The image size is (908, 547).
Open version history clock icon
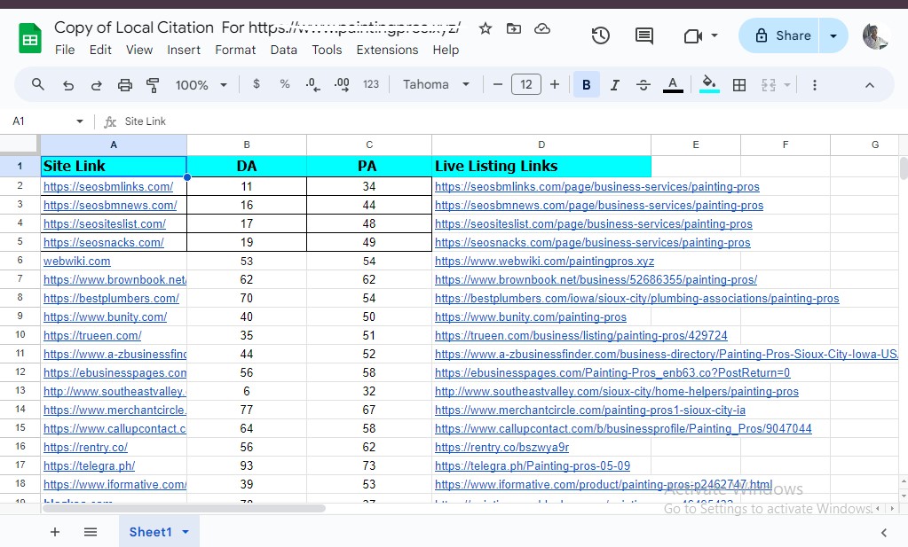tap(601, 35)
